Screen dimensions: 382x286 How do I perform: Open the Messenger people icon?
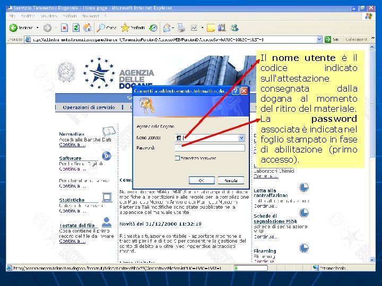[x=235, y=28]
